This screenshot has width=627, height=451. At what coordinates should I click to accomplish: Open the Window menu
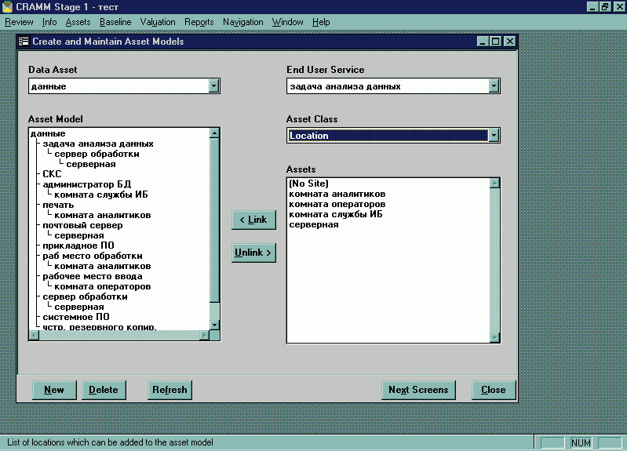coord(287,22)
